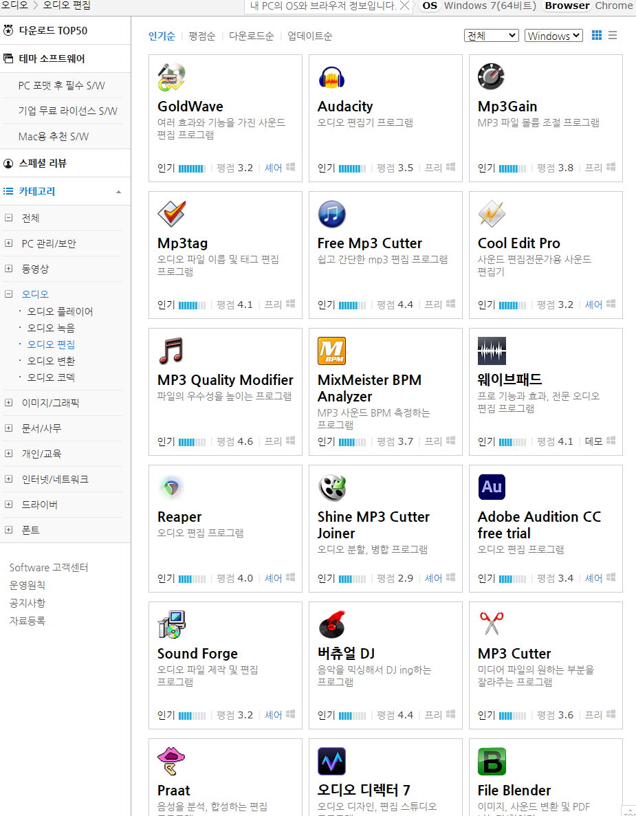Screen dimensions: 636x816
Task: Switch to list view icon
Action: point(613,35)
